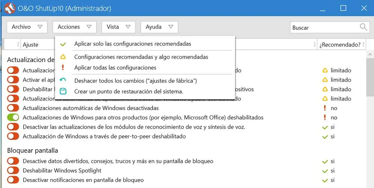Select Deshacer todos los cambios option

(145, 81)
